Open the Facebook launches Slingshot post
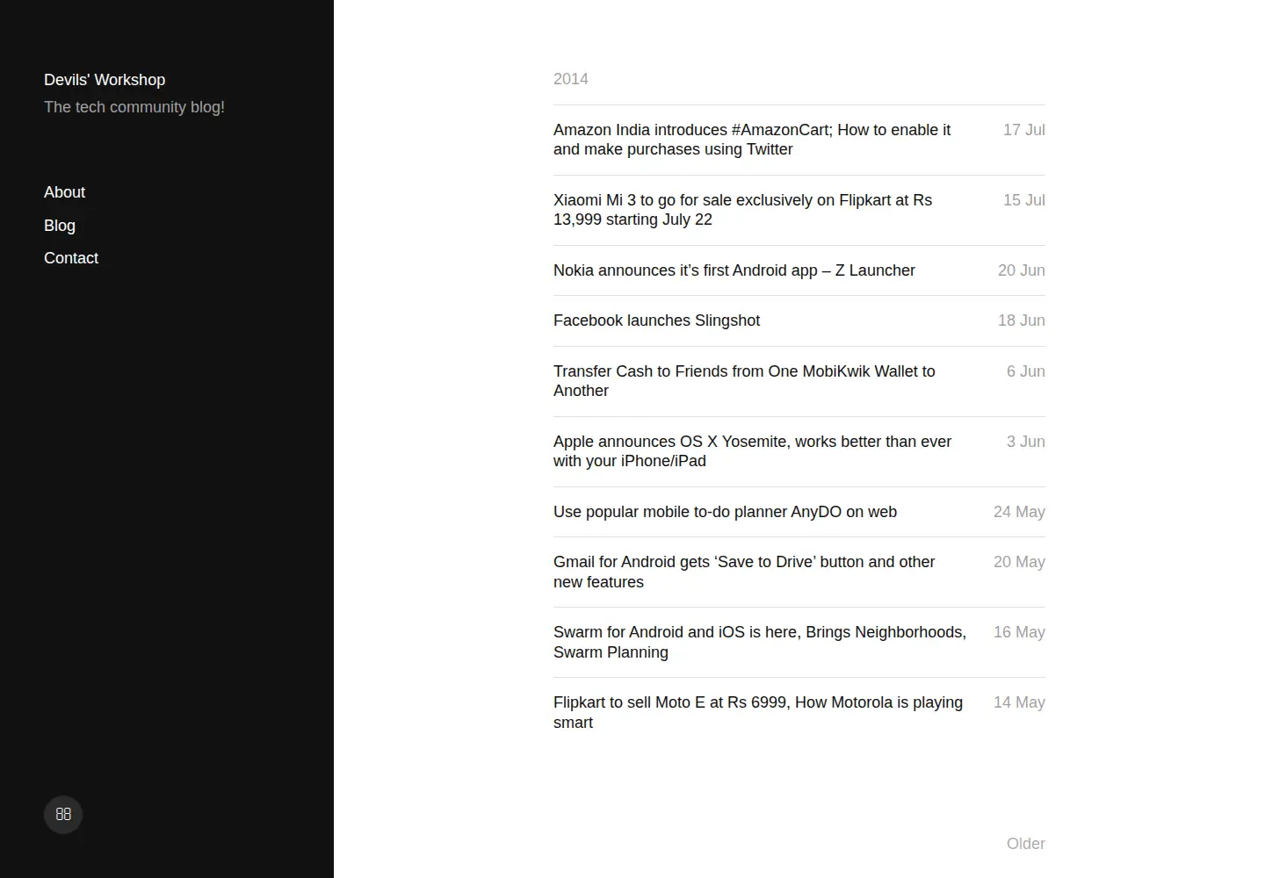The height and width of the screenshot is (878, 1265). (x=656, y=320)
